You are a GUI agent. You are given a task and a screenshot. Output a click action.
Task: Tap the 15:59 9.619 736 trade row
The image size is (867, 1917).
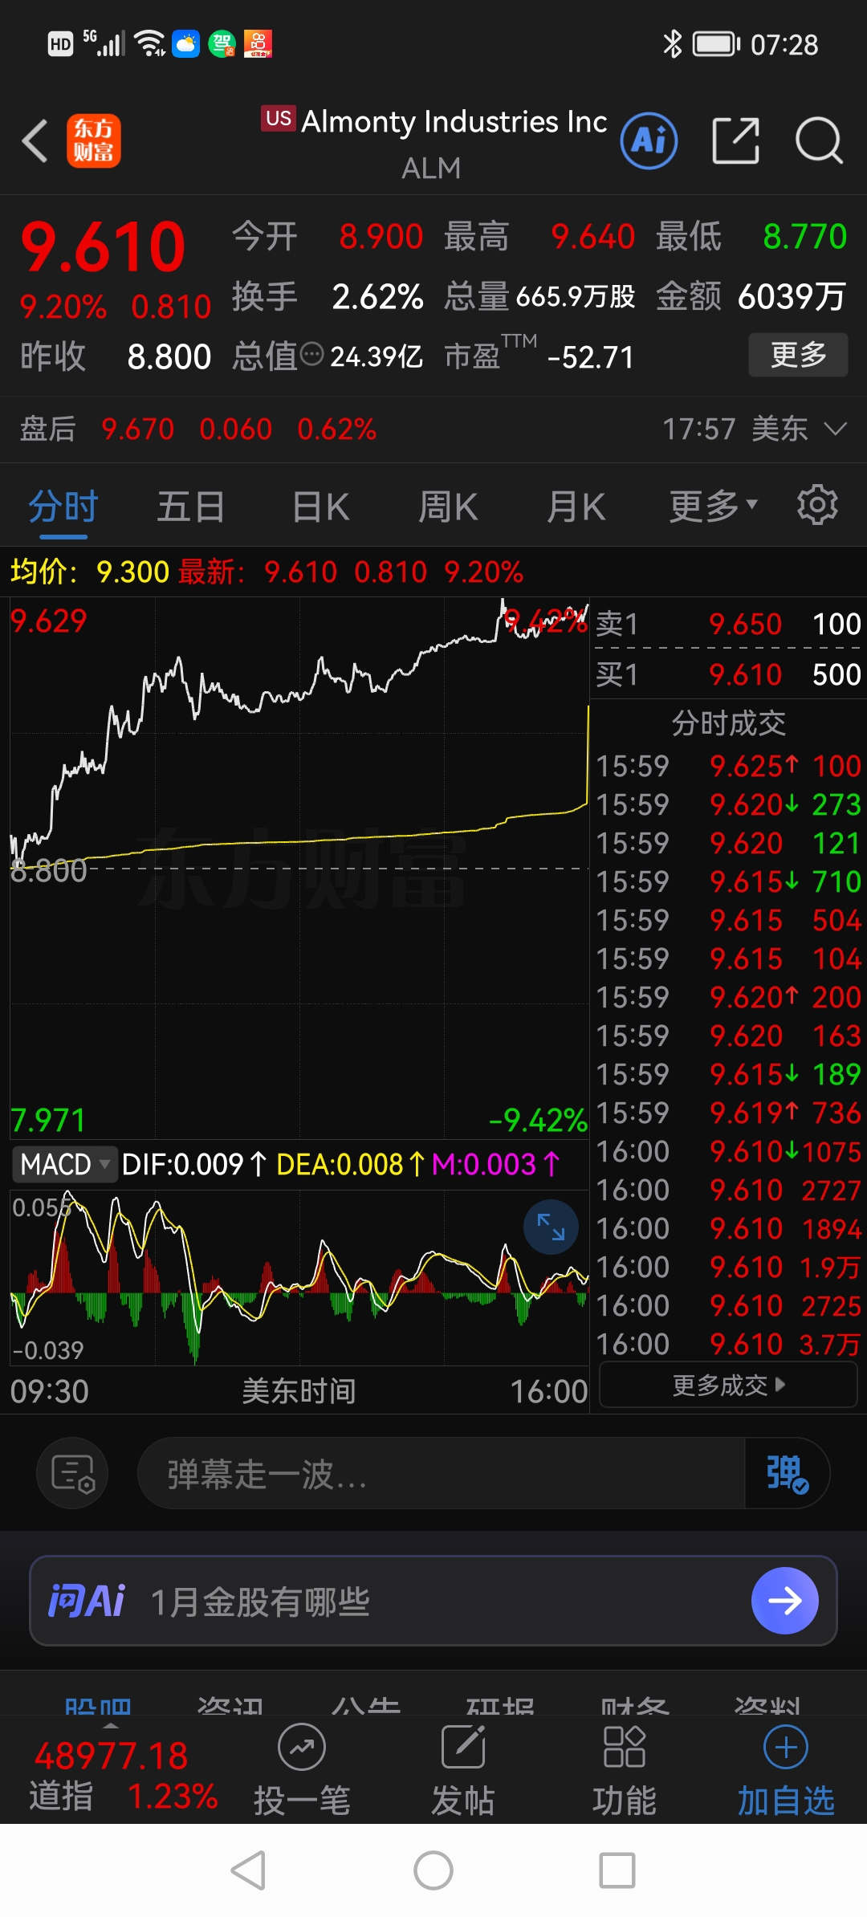(x=728, y=1113)
